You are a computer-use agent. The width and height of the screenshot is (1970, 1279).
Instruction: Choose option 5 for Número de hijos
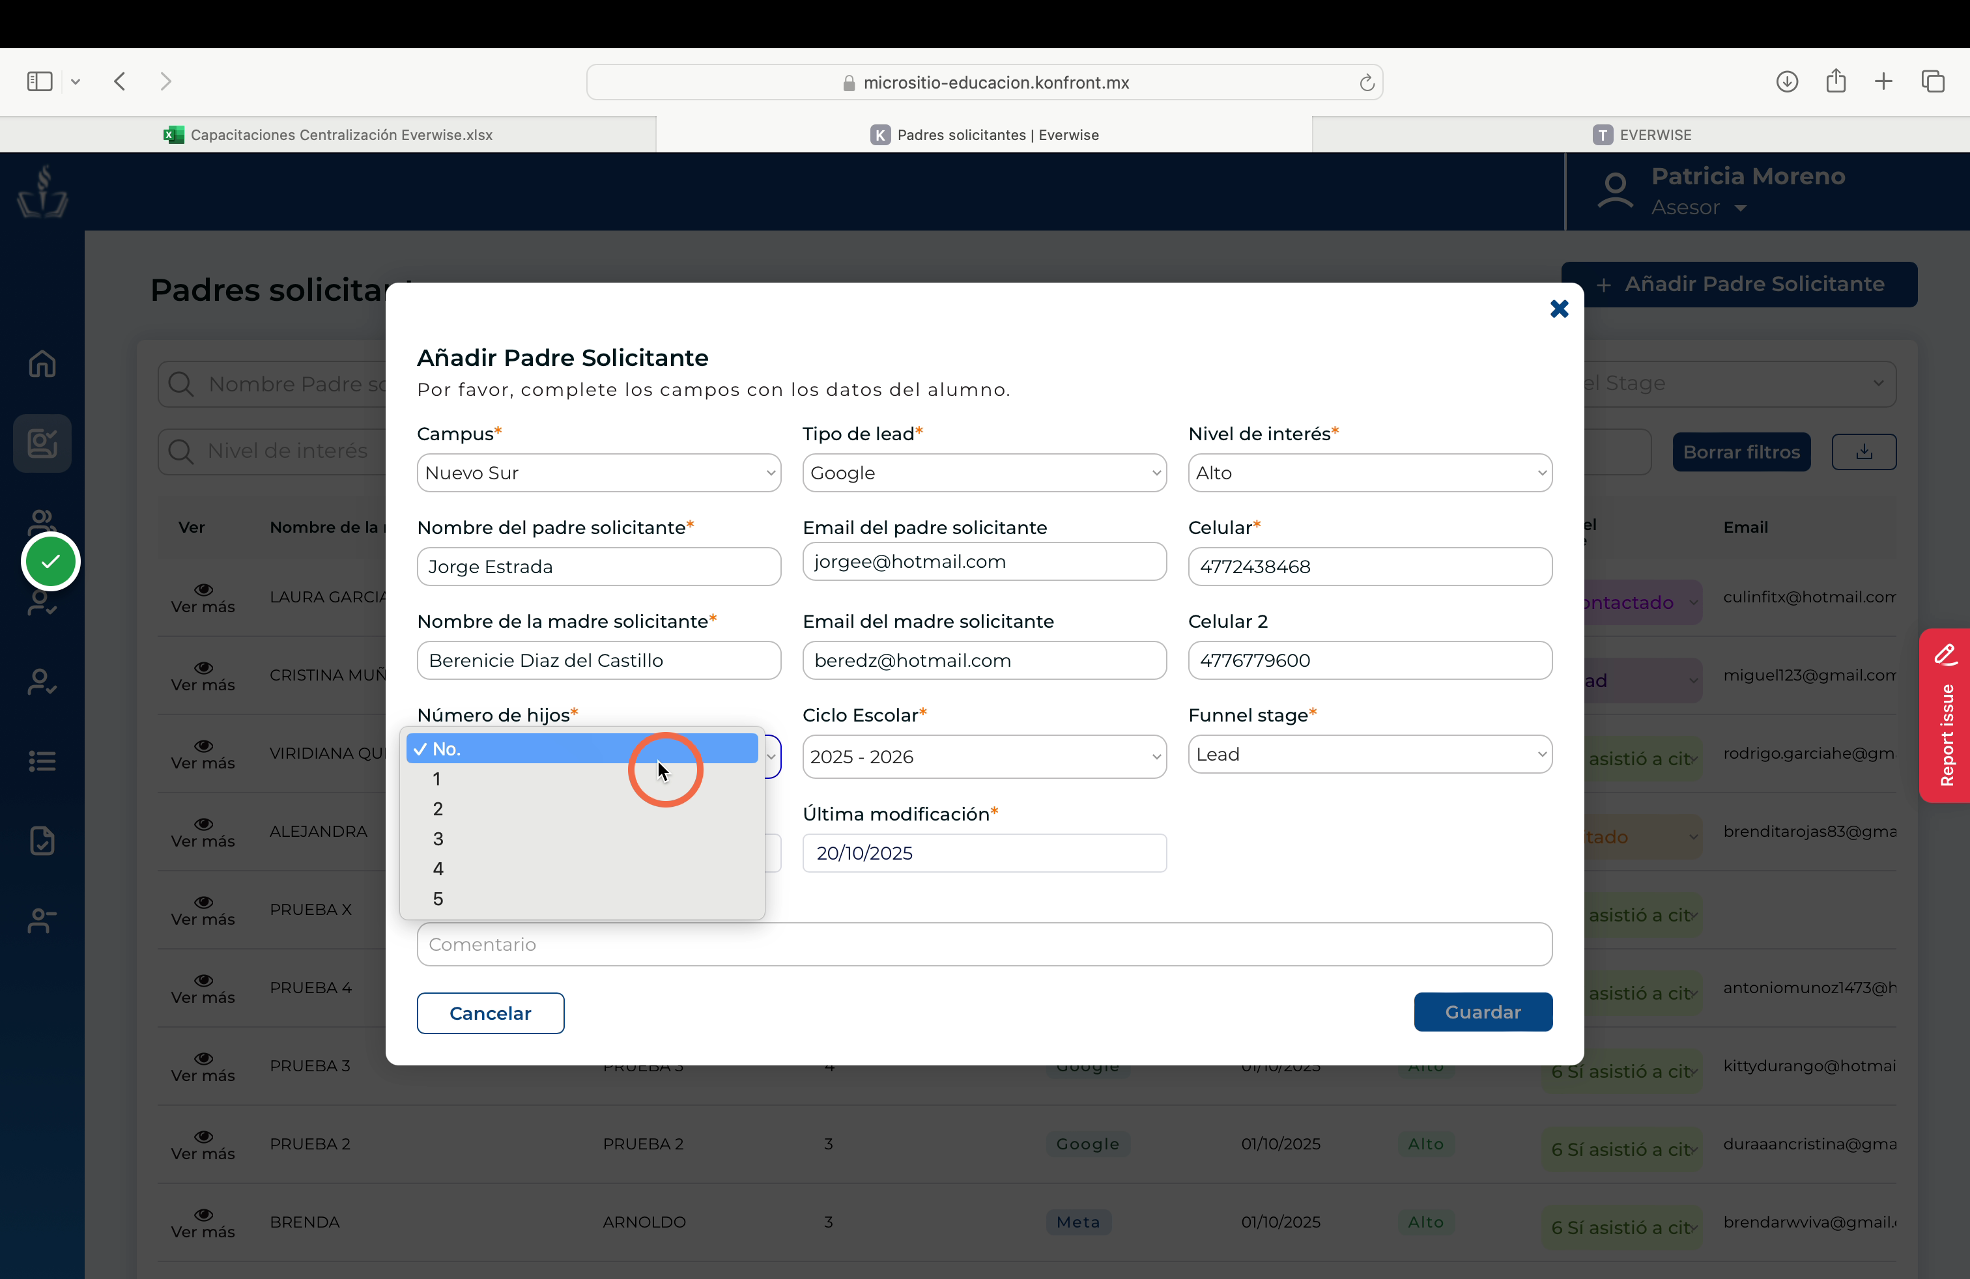582,899
